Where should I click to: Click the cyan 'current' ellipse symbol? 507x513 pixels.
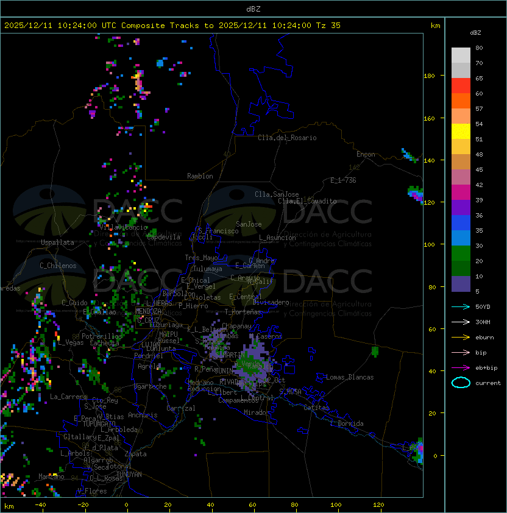pyautogui.click(x=461, y=383)
